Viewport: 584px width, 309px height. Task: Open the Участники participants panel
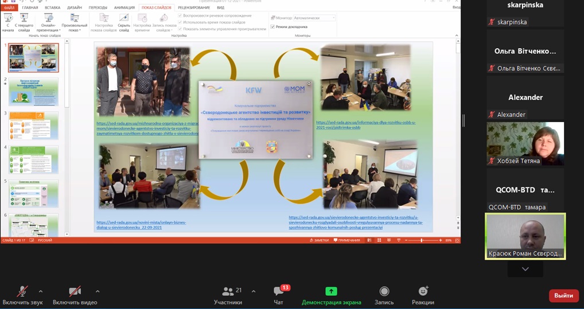coord(228,295)
